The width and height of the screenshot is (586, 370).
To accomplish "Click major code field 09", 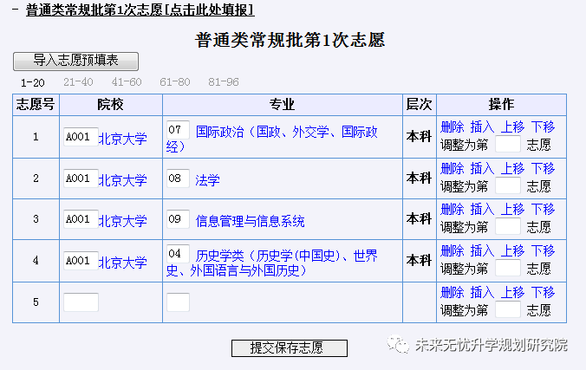I will tap(178, 219).
